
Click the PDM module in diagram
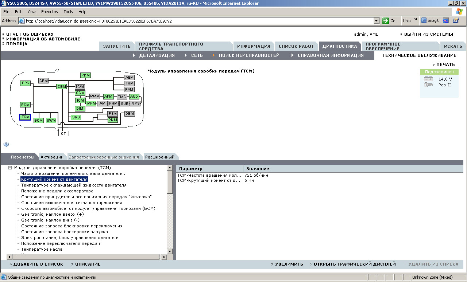(x=85, y=75)
